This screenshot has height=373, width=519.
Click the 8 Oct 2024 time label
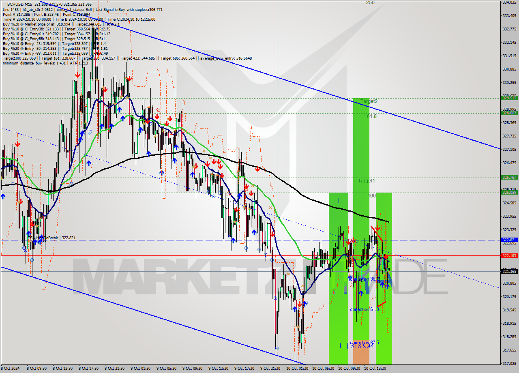(10, 369)
